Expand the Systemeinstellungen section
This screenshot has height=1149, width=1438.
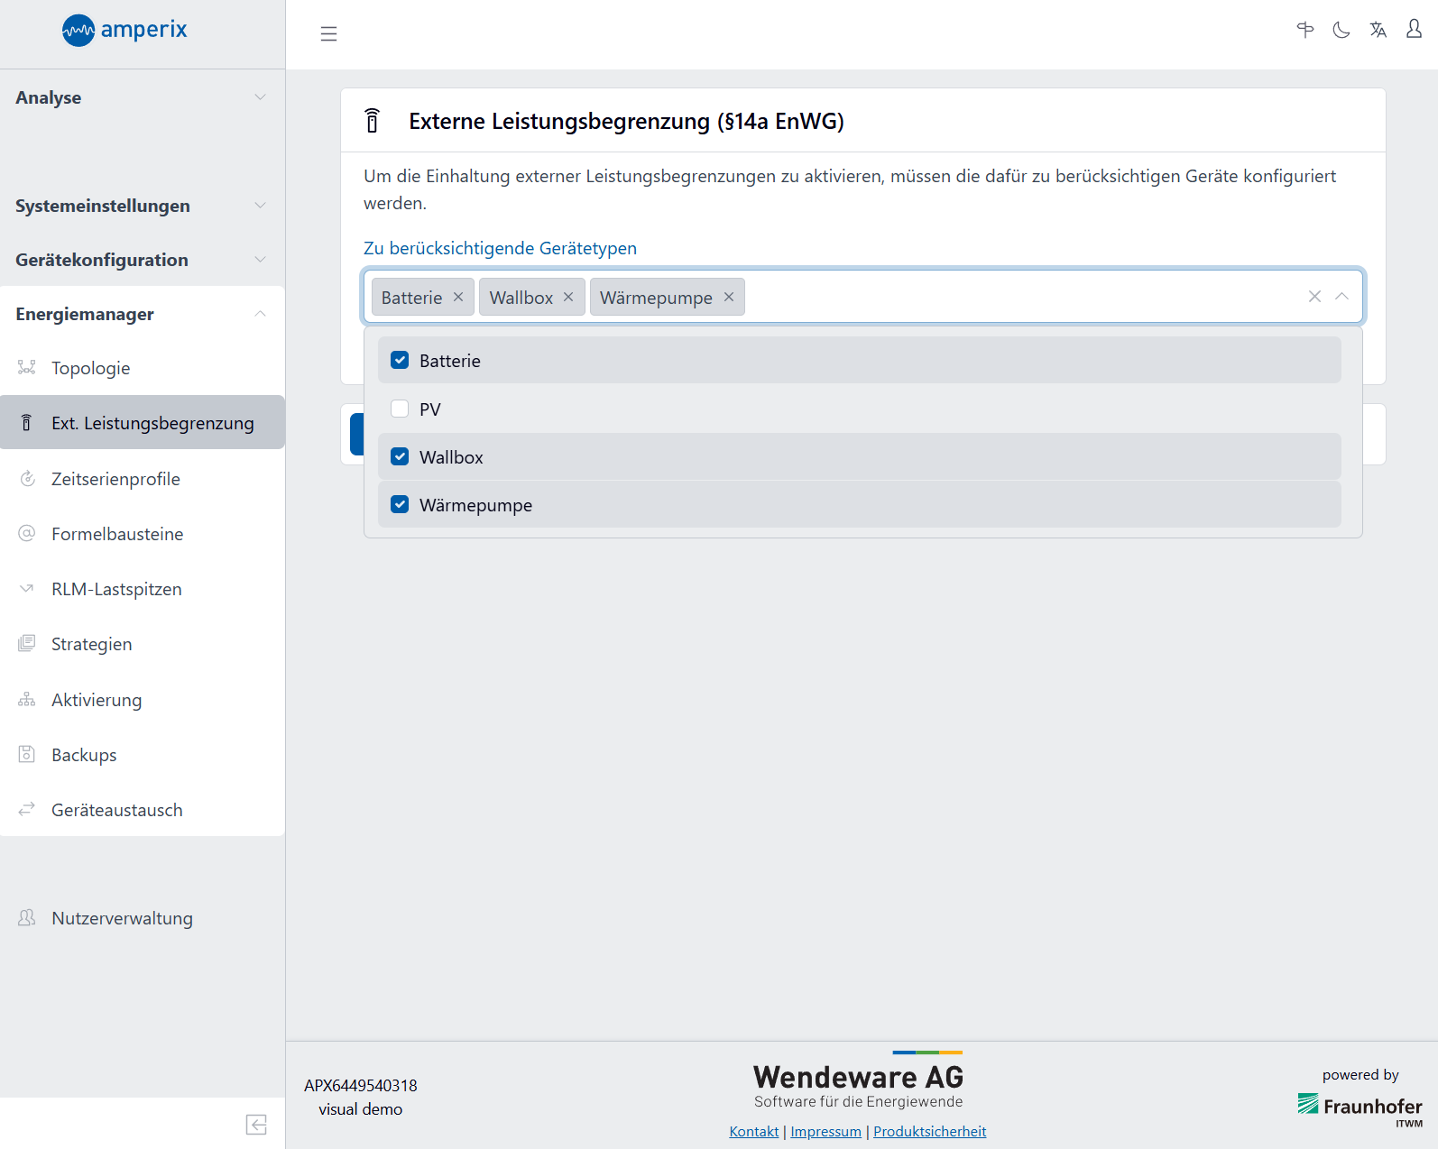pyautogui.click(x=143, y=206)
